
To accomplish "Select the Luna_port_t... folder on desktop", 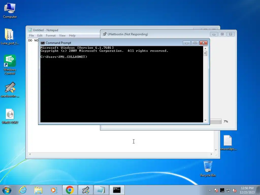I will [10, 37].
